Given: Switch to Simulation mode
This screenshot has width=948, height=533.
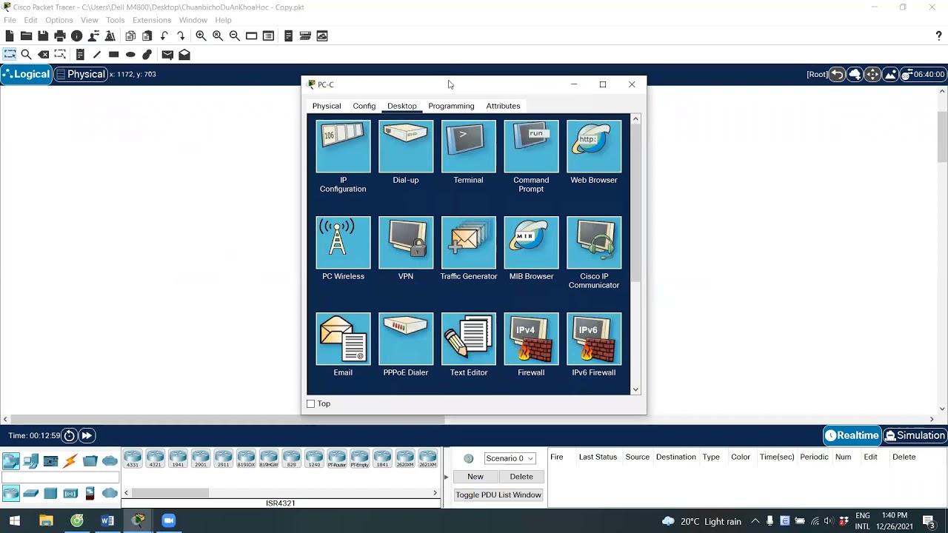Looking at the screenshot, I should tap(915, 435).
